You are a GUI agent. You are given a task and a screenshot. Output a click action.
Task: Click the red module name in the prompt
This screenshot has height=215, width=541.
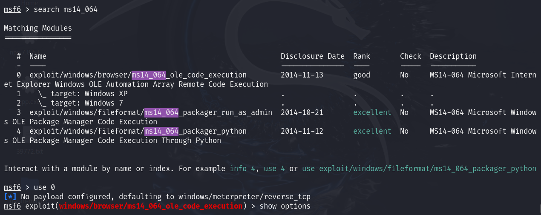pos(150,206)
